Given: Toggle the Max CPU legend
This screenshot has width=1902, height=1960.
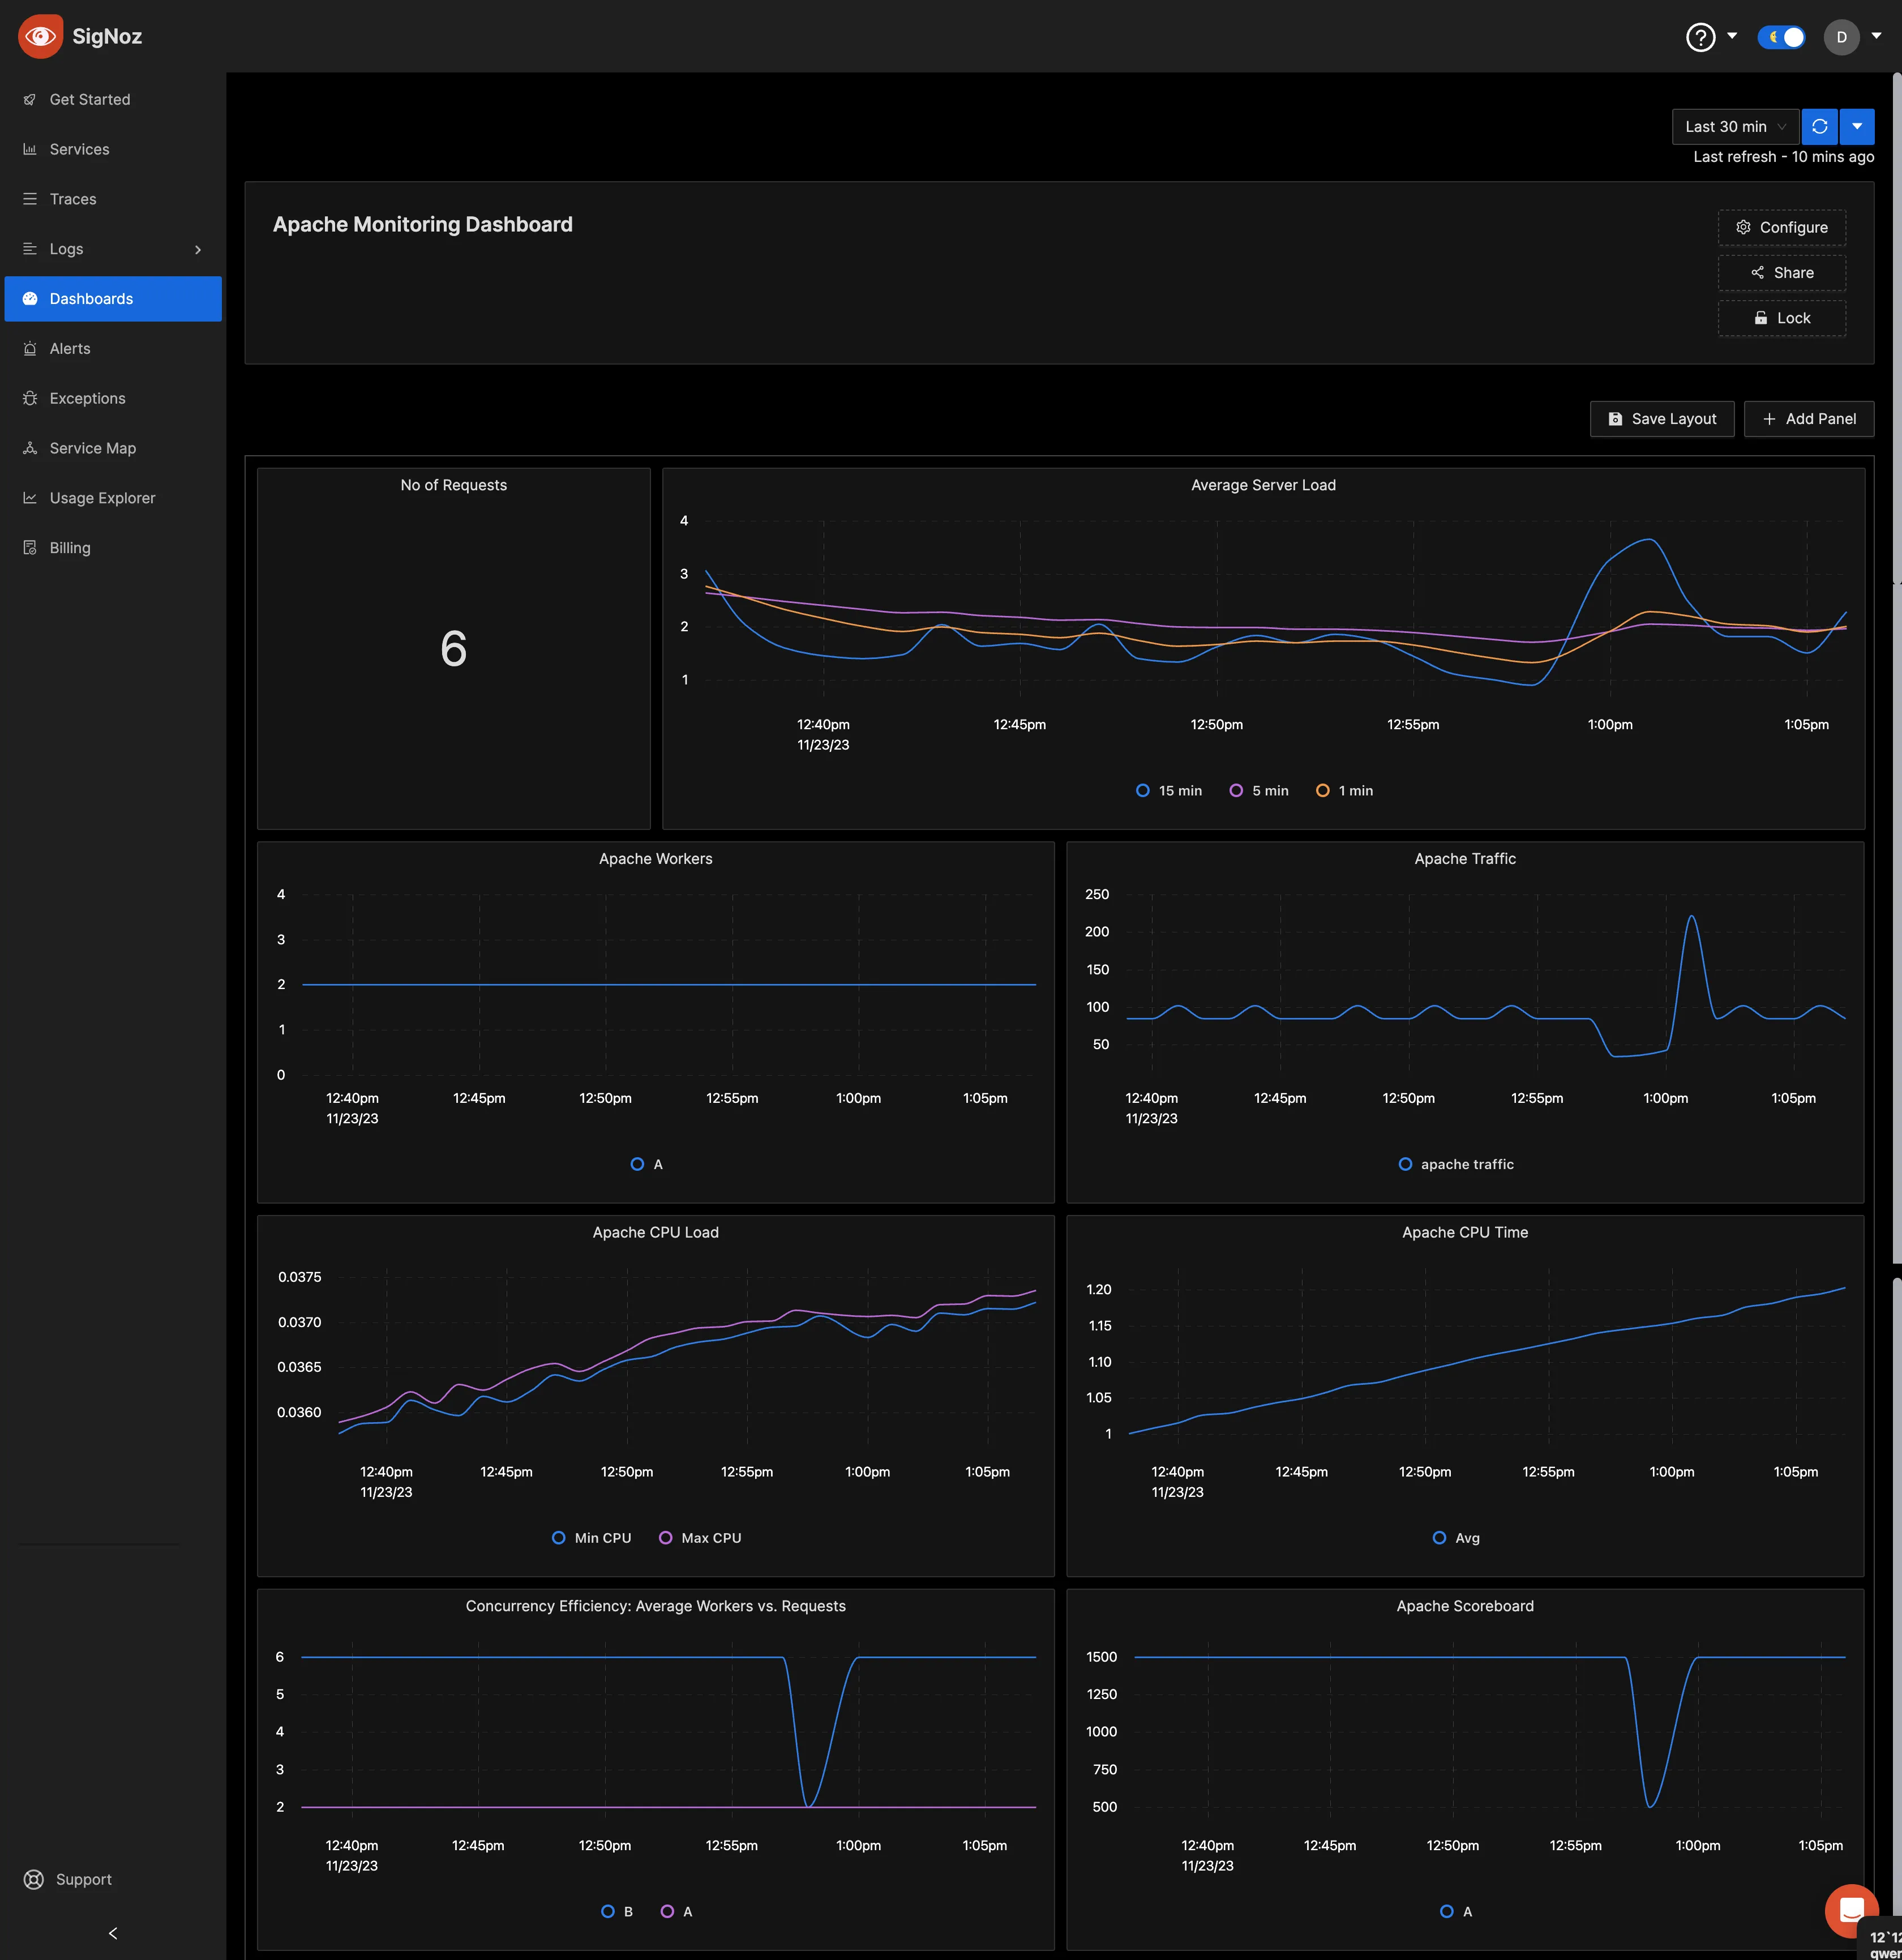Looking at the screenshot, I should 700,1538.
